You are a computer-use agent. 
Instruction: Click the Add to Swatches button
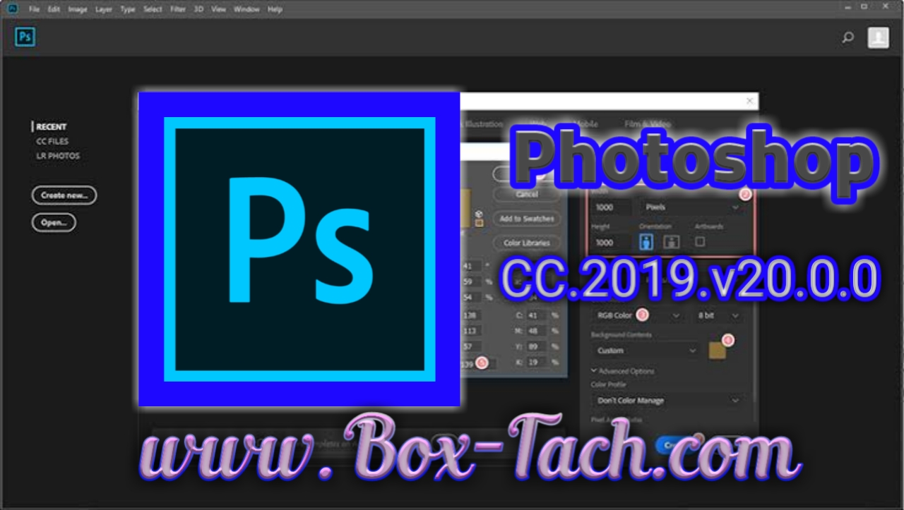pos(527,219)
